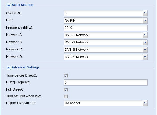Open the SCR (ID) dropdown arrow

click(145, 13)
